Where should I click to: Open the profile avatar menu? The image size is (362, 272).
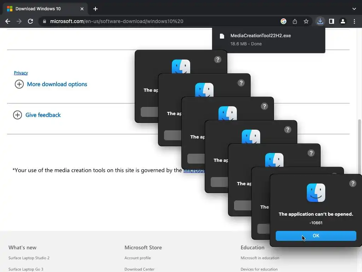(x=343, y=21)
